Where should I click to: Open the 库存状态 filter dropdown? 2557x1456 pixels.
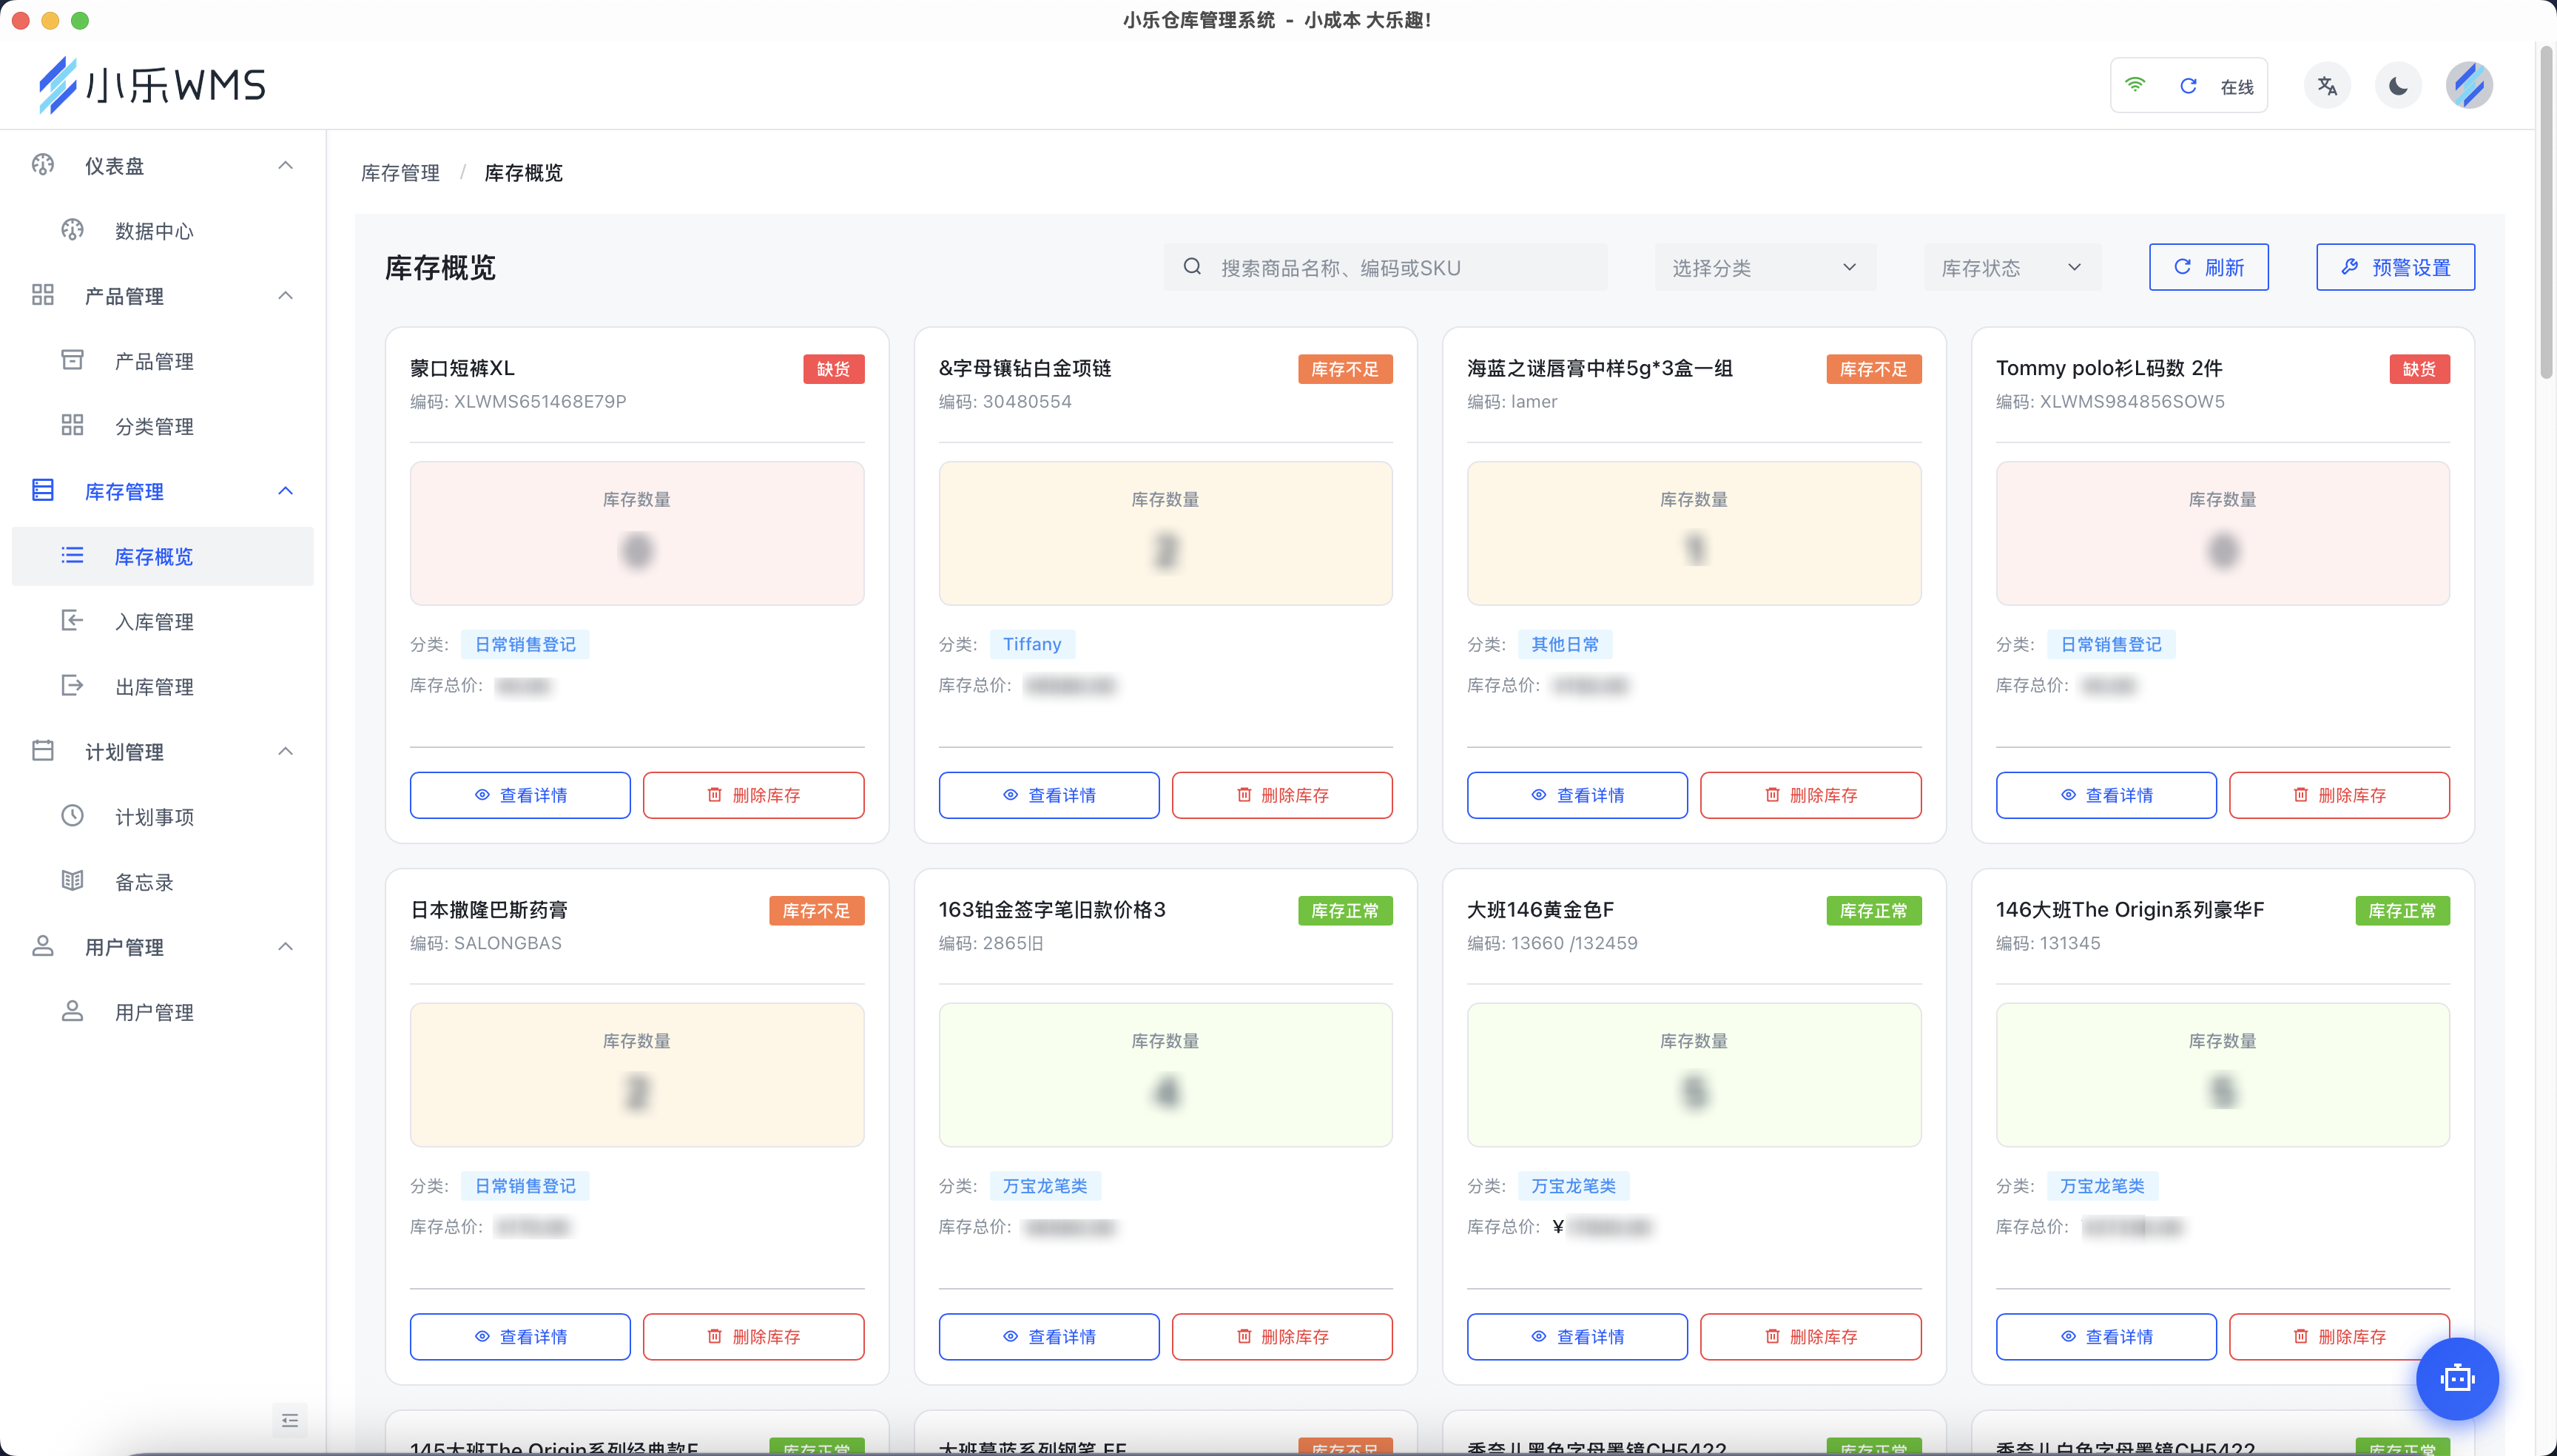click(x=2011, y=268)
